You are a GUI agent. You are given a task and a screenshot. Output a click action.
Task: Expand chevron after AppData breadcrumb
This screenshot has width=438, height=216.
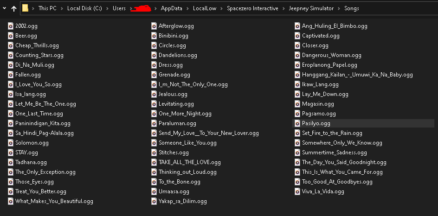tap(188, 9)
